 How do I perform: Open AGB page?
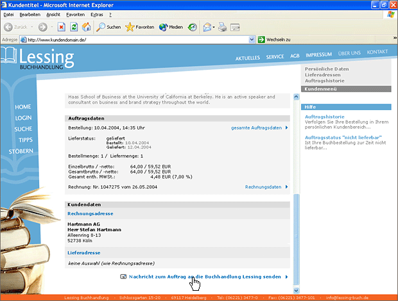295,56
